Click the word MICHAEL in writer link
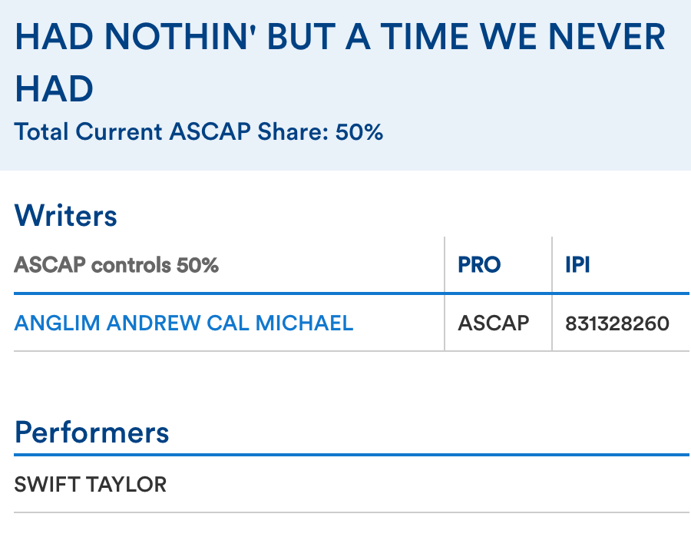 [304, 323]
